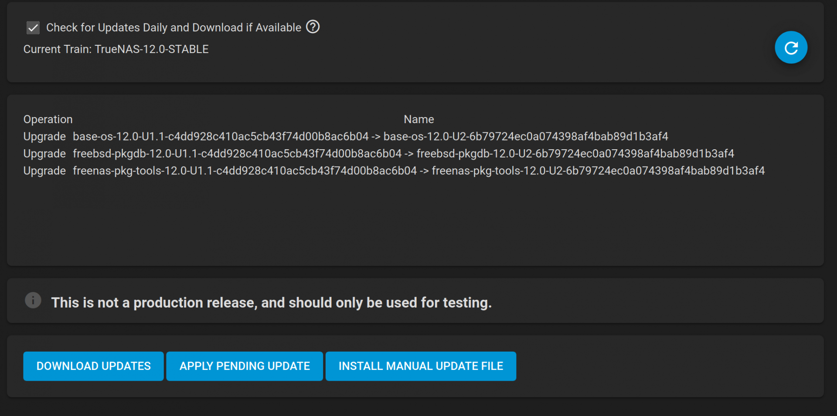The image size is (837, 416).
Task: Start downloading with Download Updates button
Action: (93, 366)
